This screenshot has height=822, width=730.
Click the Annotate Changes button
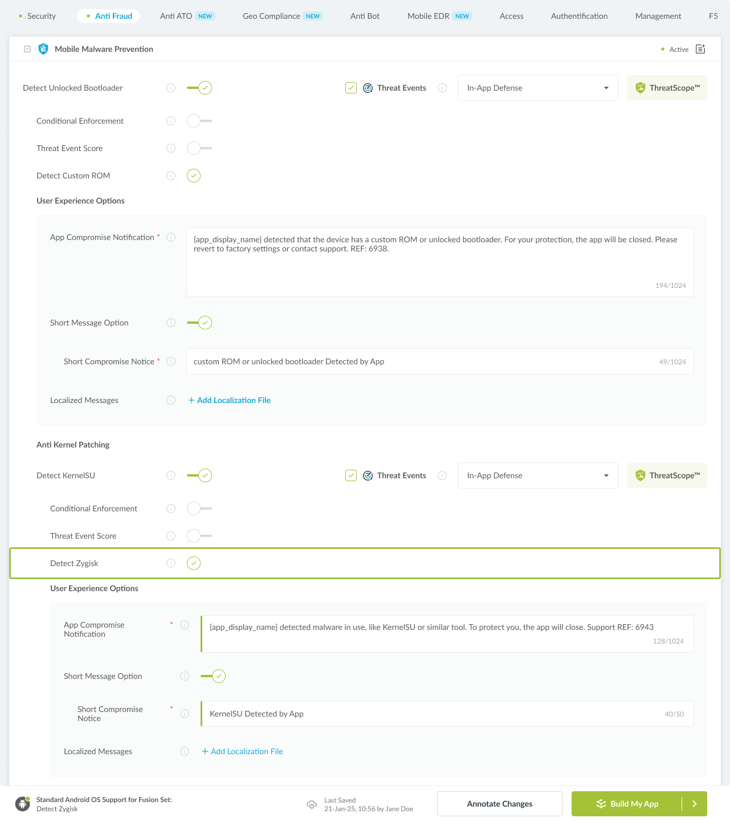499,804
